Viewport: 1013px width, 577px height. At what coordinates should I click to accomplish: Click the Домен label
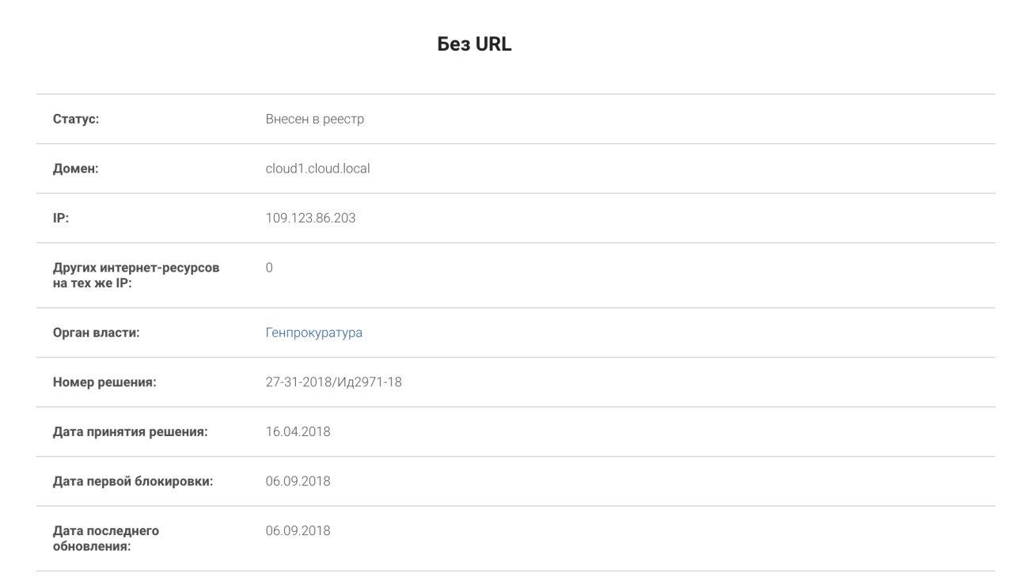pyautogui.click(x=75, y=169)
